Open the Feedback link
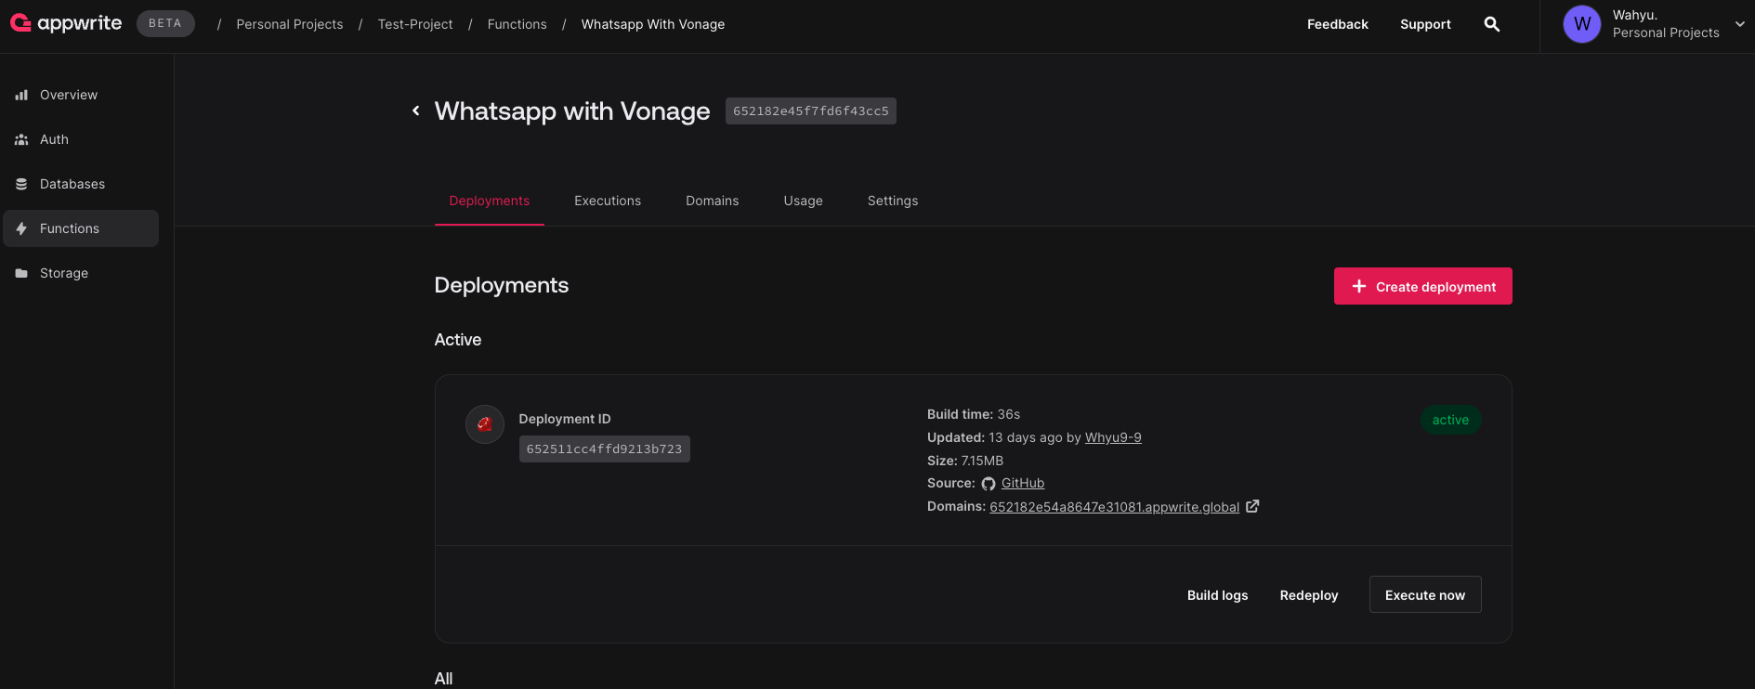 click(x=1337, y=24)
